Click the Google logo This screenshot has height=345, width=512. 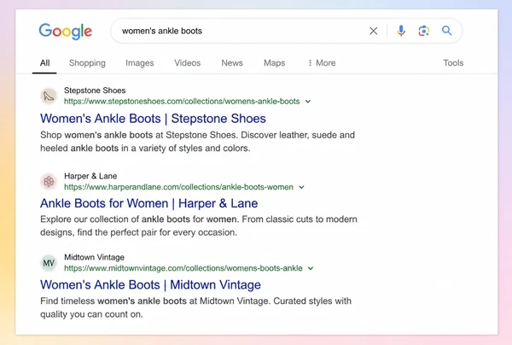tap(66, 32)
